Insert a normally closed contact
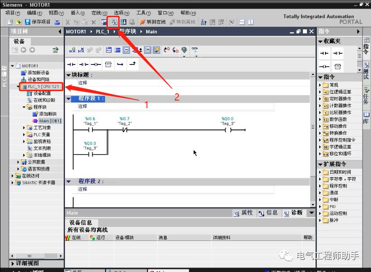The image size is (371, 272). pos(83,64)
